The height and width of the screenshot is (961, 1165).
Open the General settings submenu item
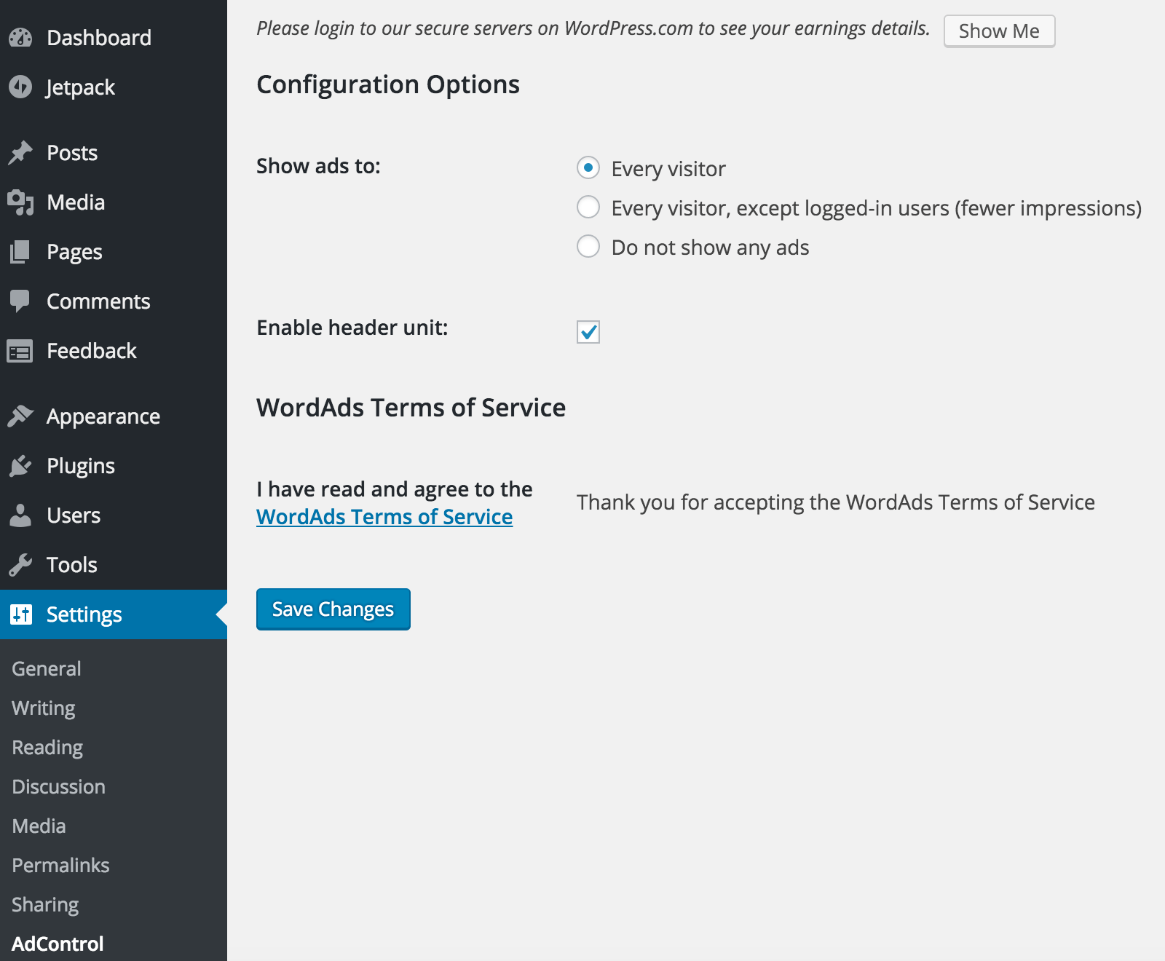coord(47,669)
